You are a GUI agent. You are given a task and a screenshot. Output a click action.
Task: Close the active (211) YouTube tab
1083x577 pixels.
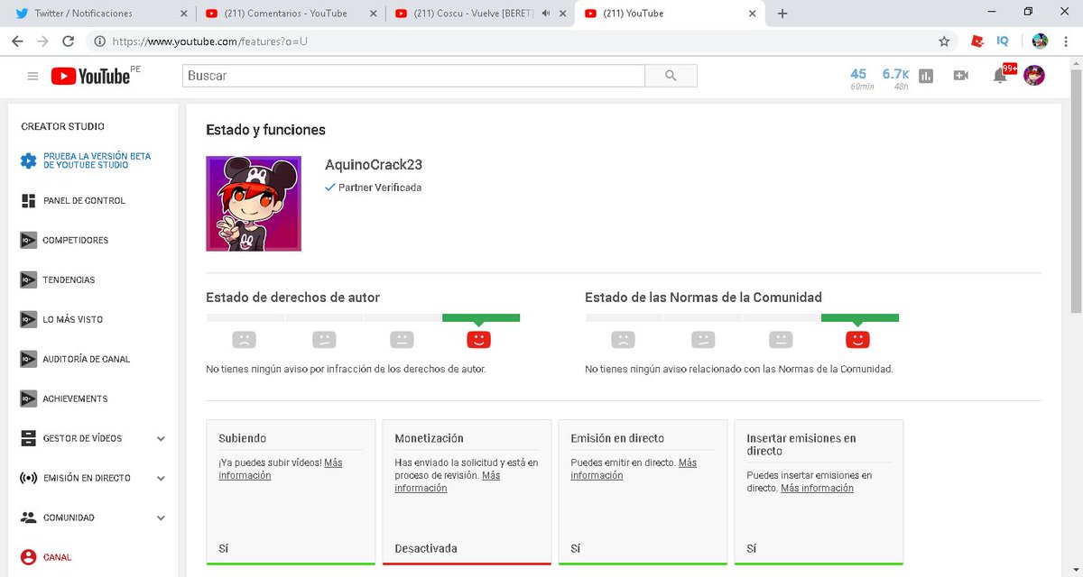click(752, 14)
